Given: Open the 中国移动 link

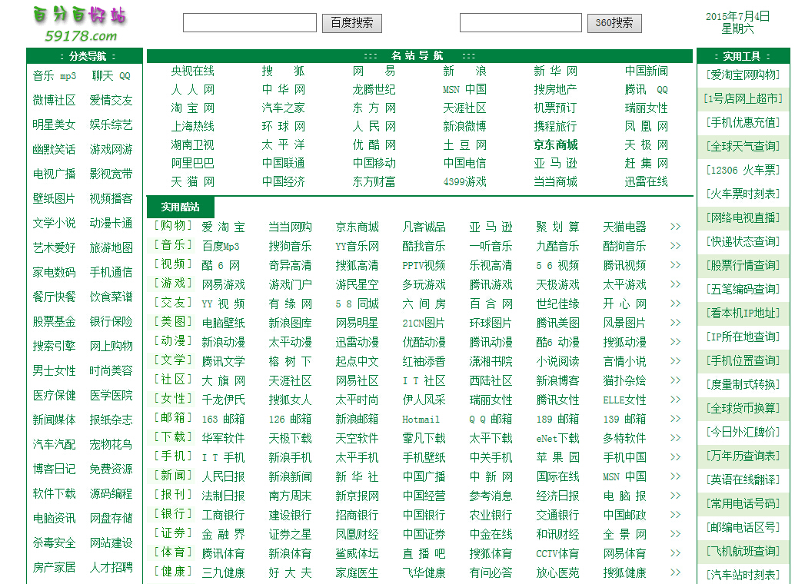Looking at the screenshot, I should 374,163.
